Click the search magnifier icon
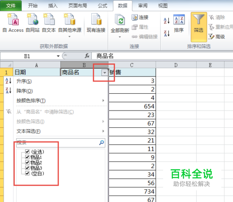This screenshot has height=202, width=233. [102, 143]
